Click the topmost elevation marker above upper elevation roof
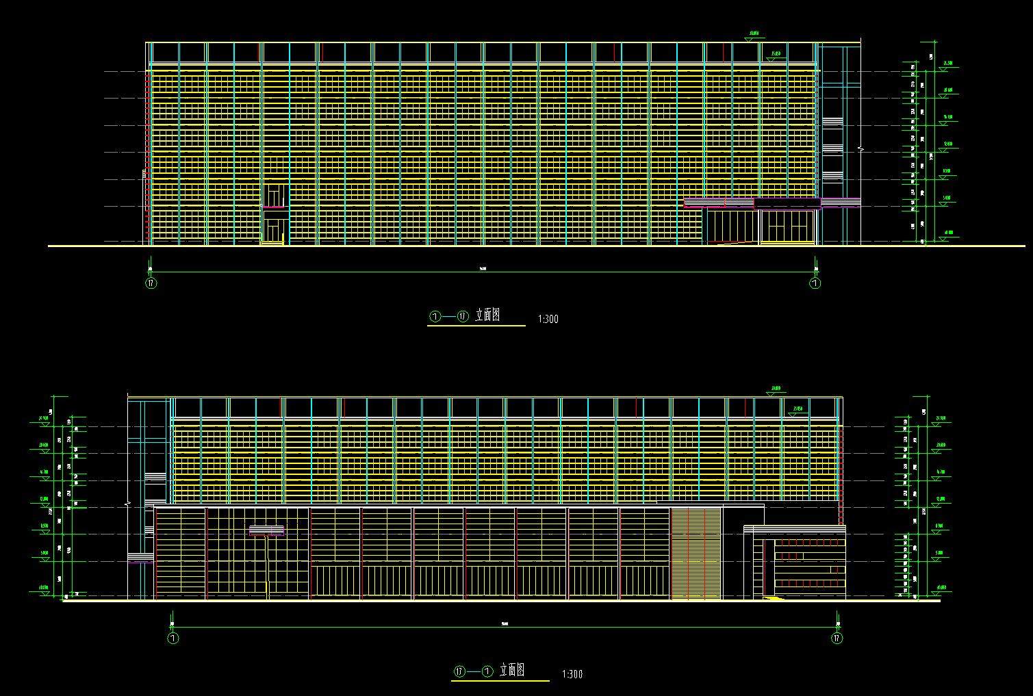Image resolution: width=1033 pixels, height=696 pixels. click(754, 34)
